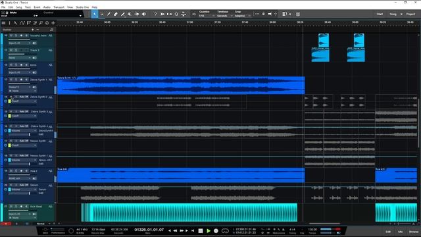Open the Song page dropdown arrow

tap(401, 14)
